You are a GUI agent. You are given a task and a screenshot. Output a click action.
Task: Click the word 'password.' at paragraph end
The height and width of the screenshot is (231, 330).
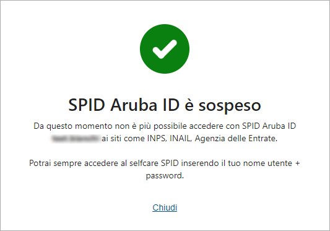[x=165, y=176]
